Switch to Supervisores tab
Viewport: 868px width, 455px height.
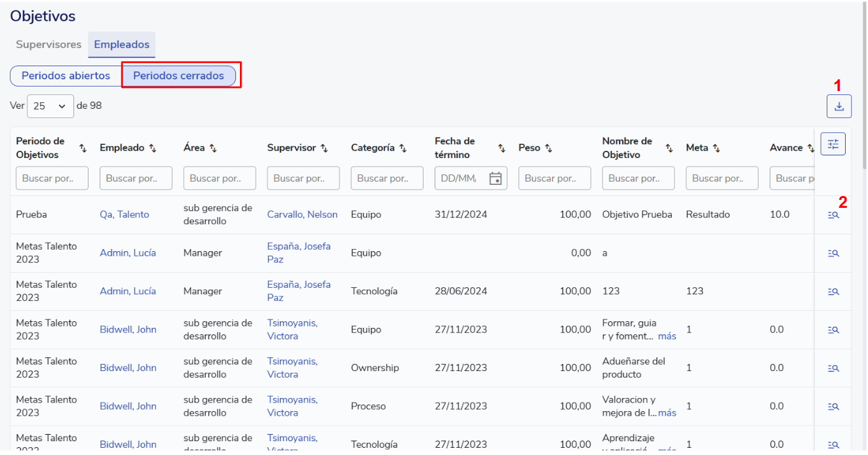49,45
